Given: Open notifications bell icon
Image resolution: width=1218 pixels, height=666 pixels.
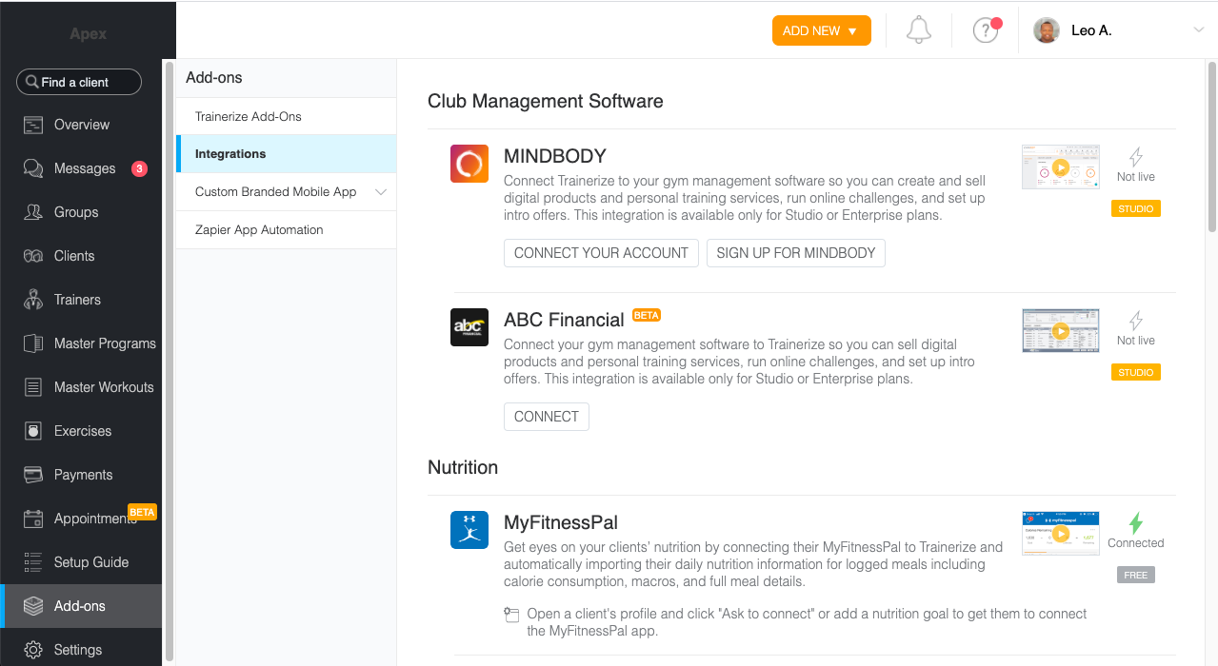Looking at the screenshot, I should [919, 30].
